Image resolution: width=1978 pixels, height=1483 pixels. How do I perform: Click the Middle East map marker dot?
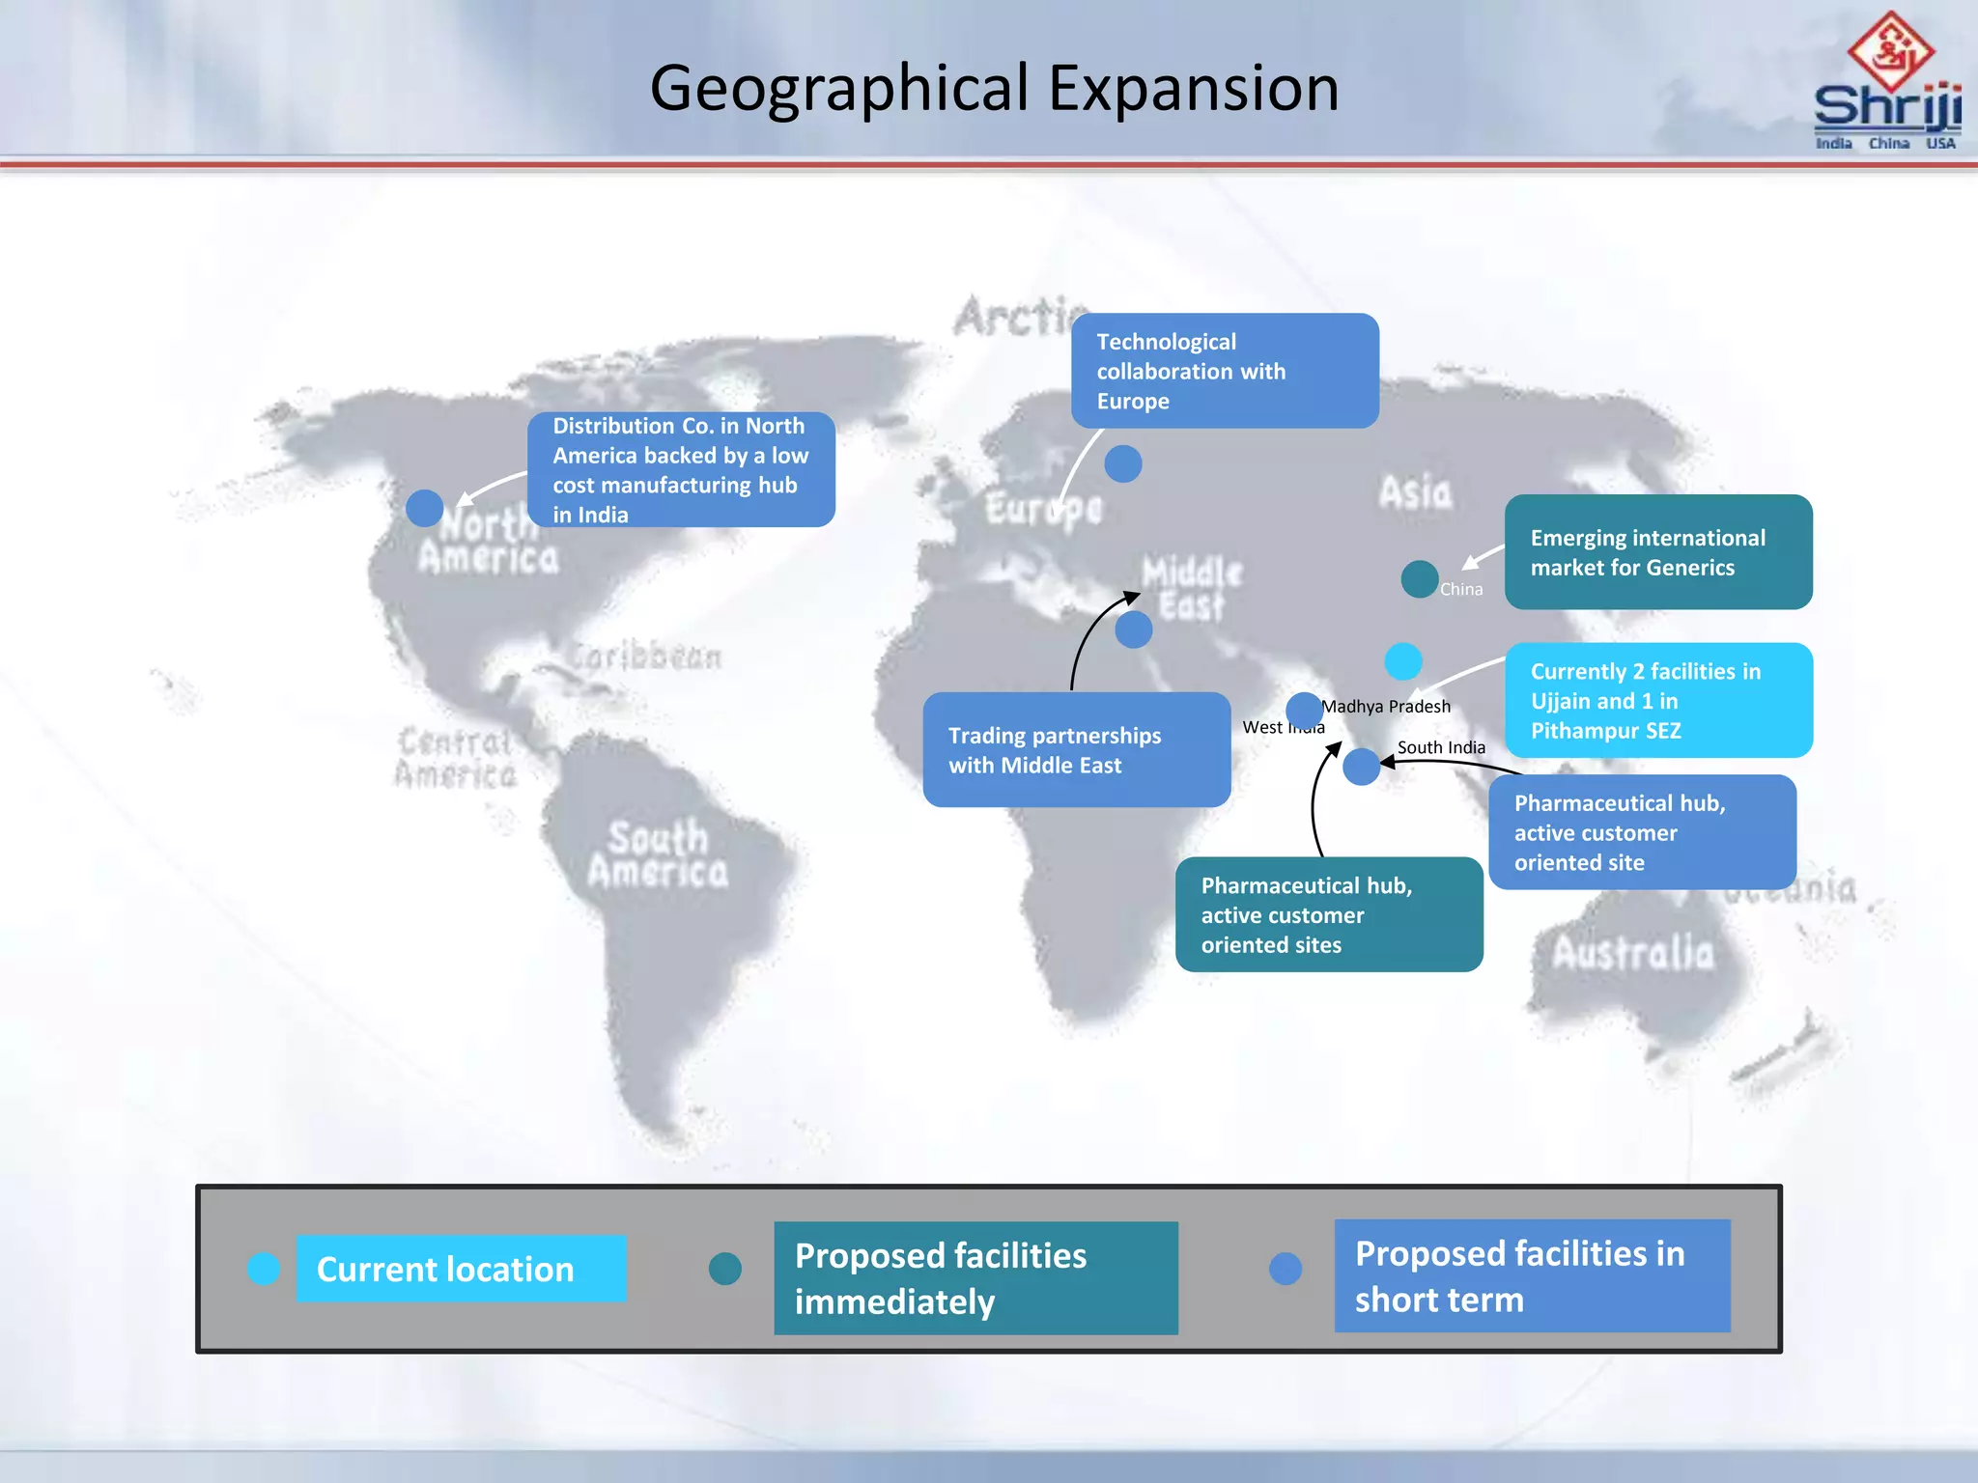(1133, 630)
